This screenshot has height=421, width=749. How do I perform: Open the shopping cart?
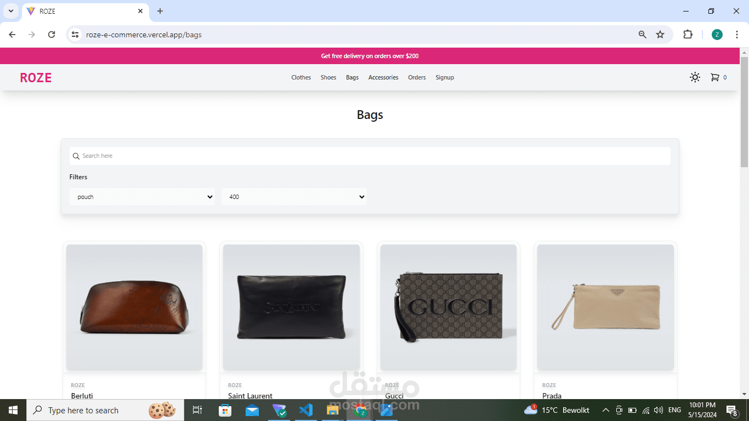click(x=714, y=77)
